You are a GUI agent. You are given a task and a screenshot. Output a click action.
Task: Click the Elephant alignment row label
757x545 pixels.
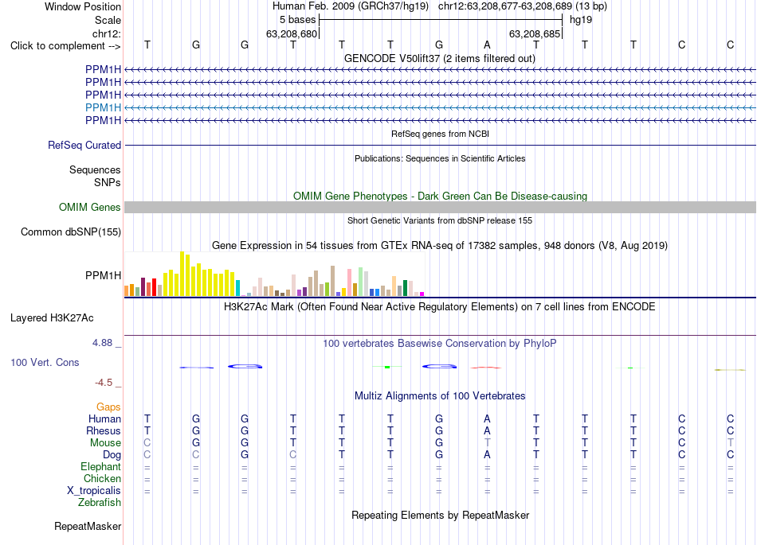click(x=101, y=466)
